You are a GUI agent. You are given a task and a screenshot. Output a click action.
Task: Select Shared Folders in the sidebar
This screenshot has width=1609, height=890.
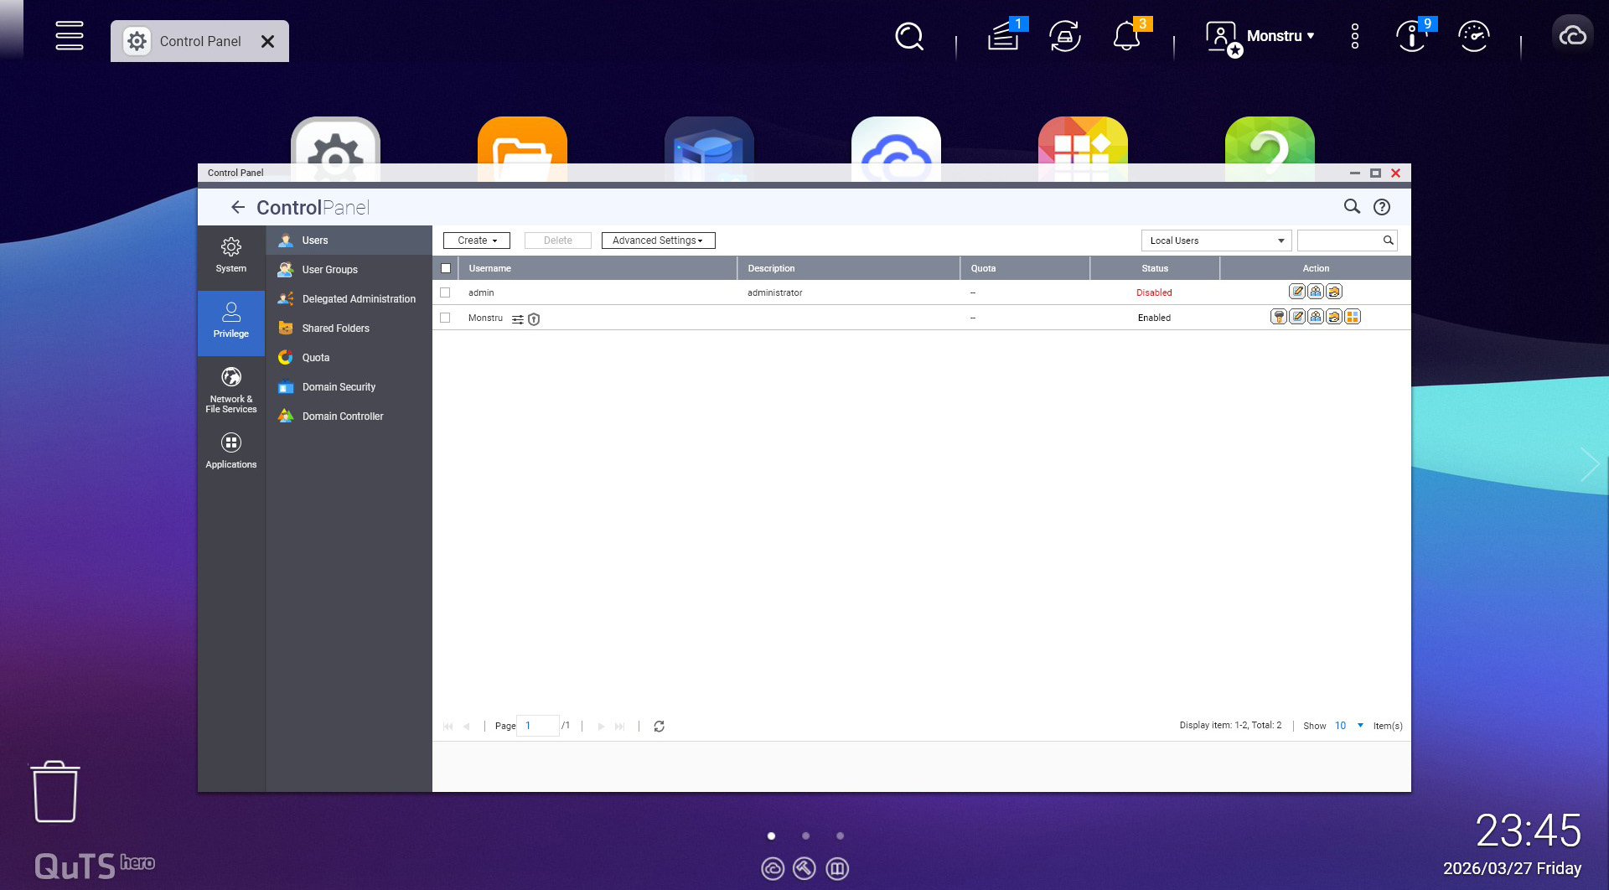[x=335, y=329]
